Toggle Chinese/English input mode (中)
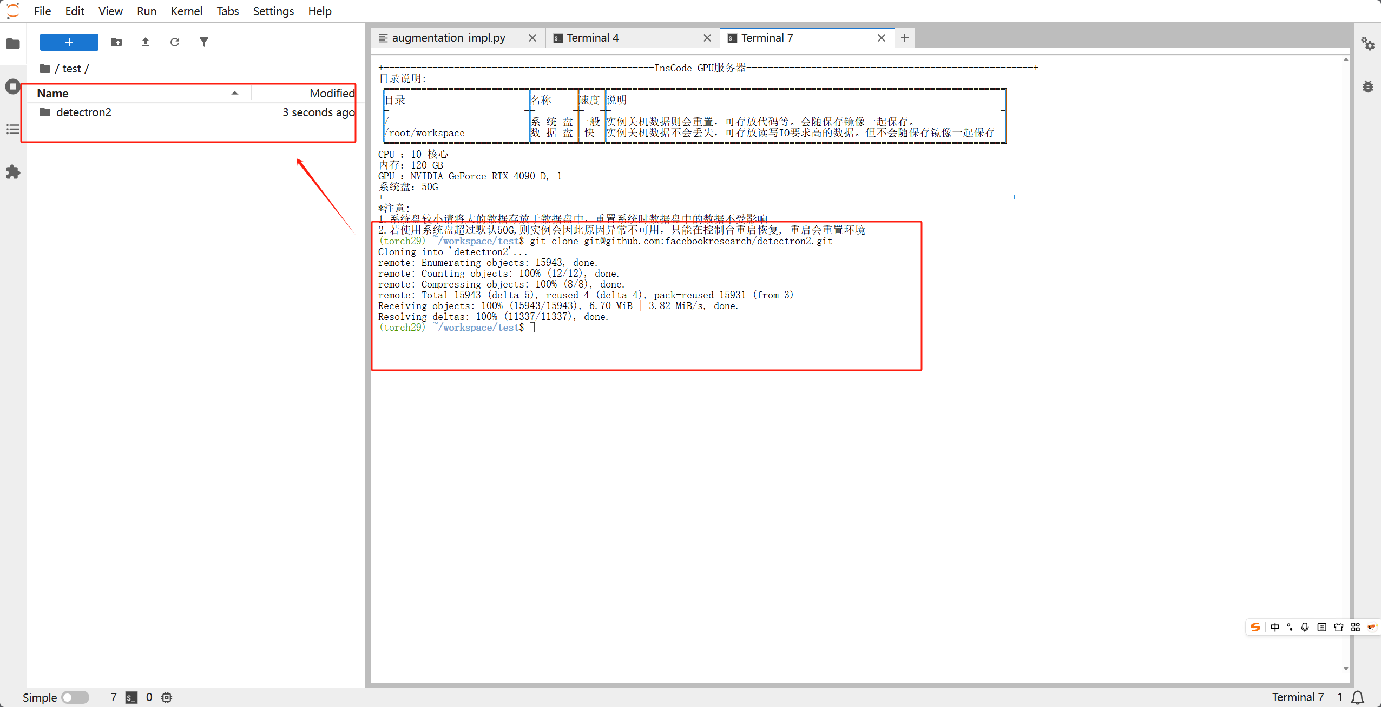Image resolution: width=1381 pixels, height=707 pixels. pyautogui.click(x=1275, y=627)
